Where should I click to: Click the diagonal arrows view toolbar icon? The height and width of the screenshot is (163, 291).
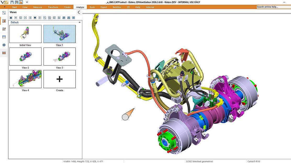point(45,18)
